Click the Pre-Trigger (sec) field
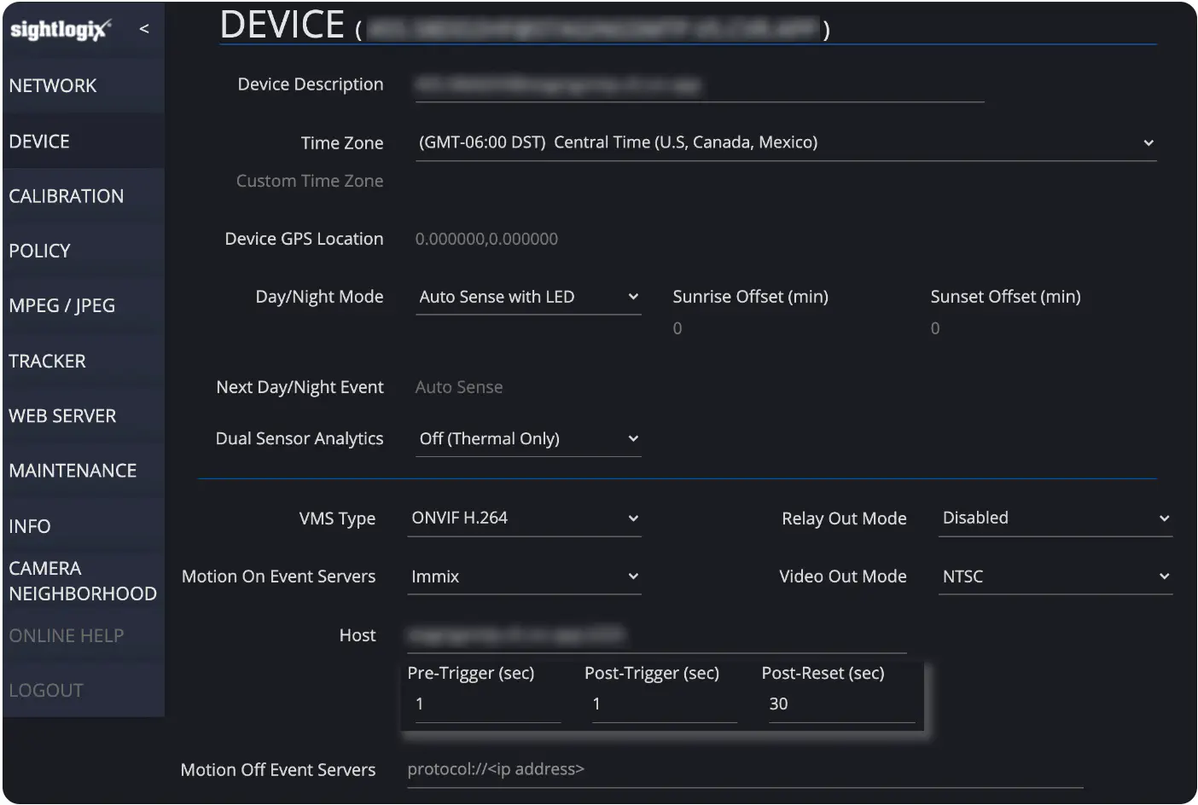 coord(488,704)
